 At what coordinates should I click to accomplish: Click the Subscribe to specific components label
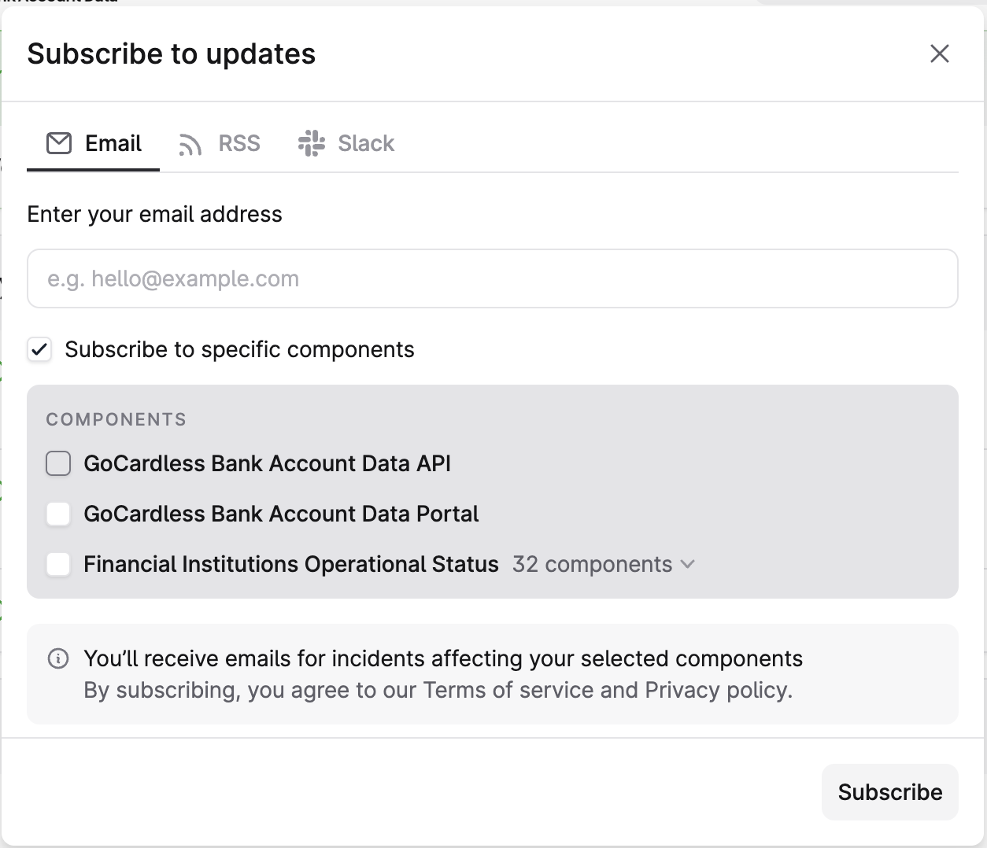click(239, 349)
